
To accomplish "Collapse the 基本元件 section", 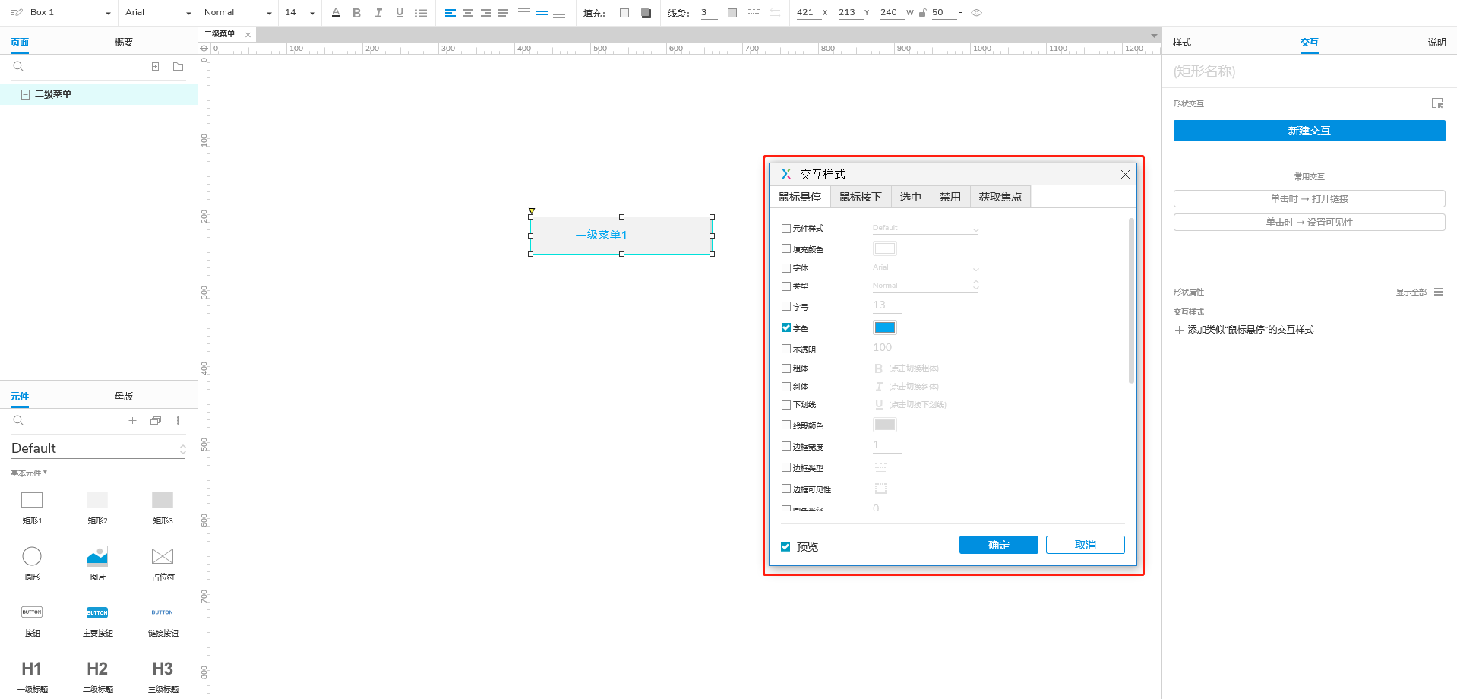I will pyautogui.click(x=29, y=473).
